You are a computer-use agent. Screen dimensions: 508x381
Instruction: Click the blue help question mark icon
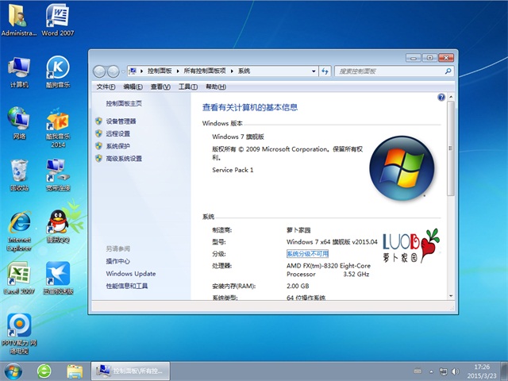(441, 97)
